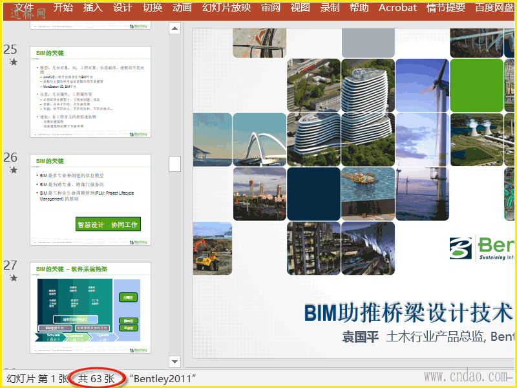The width and height of the screenshot is (517, 388).
Task: Click the animation star icon of slide 25
Action: tap(13, 61)
